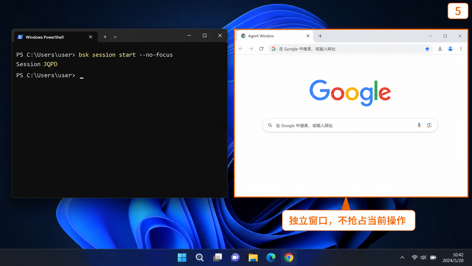Maximize the Chrome window
This screenshot has height=266, width=472.
445,36
